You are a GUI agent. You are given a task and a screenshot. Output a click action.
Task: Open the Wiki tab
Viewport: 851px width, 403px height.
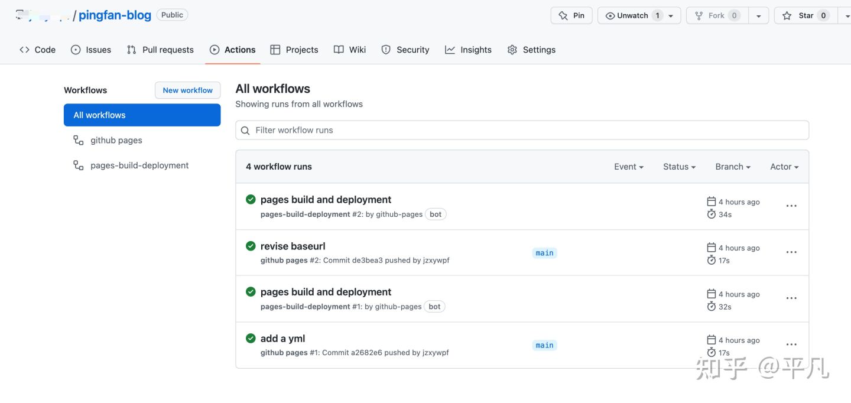(350, 50)
